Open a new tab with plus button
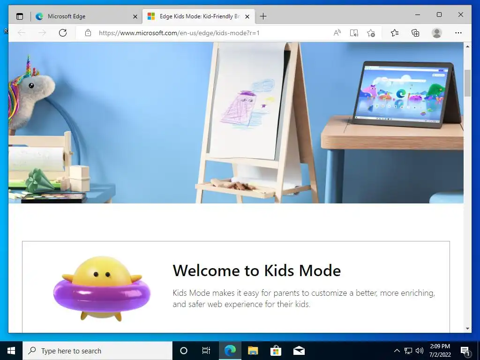Viewport: 480px width, 360px height. (x=263, y=16)
